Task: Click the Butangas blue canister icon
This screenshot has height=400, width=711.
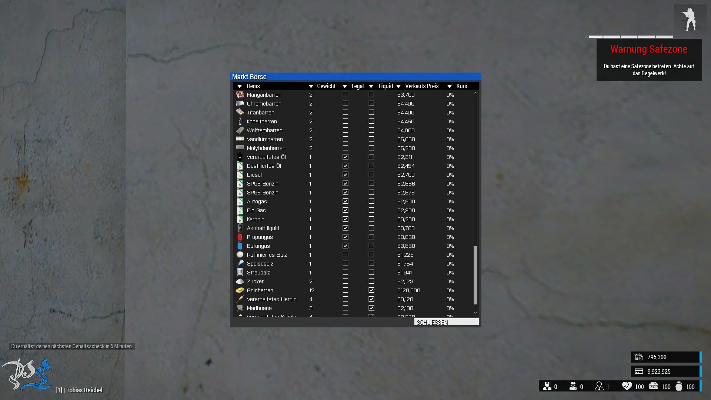Action: click(240, 246)
